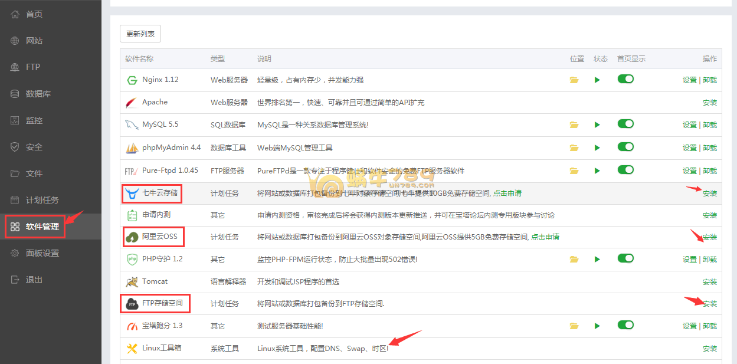Image resolution: width=737 pixels, height=364 pixels.
Task: Click the Linux工具箱 tools icon
Action: (x=132, y=349)
